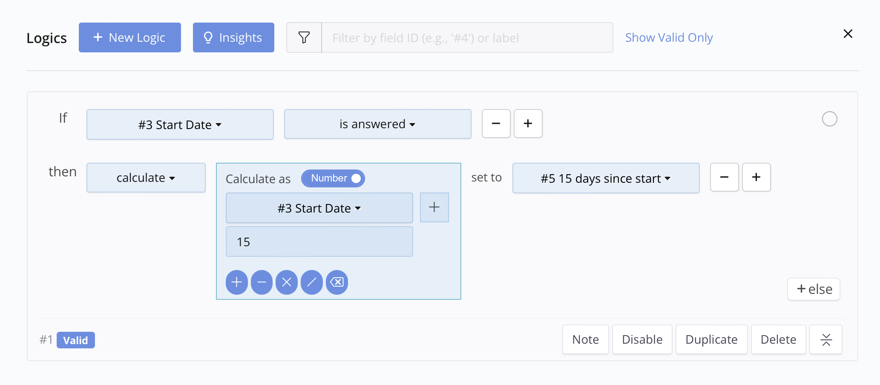Screen dimensions: 880x385
Task: Click the filter by field ID input
Action: (x=467, y=37)
